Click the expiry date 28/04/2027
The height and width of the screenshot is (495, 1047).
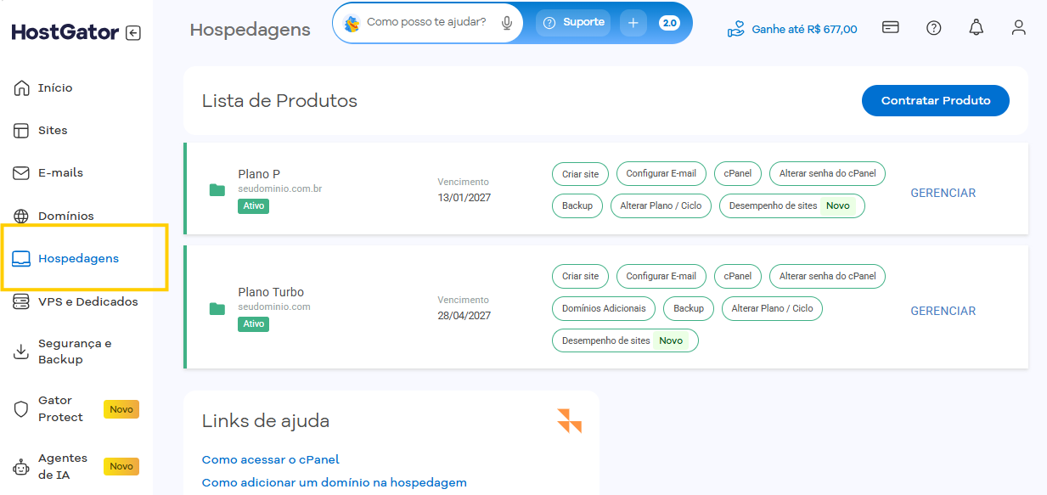[x=464, y=316]
